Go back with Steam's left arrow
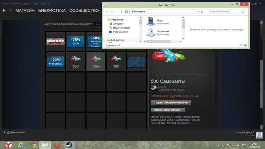This screenshot has width=265, height=149. pyautogui.click(x=4, y=11)
